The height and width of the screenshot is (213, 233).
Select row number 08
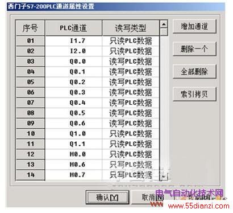[x=31, y=113]
